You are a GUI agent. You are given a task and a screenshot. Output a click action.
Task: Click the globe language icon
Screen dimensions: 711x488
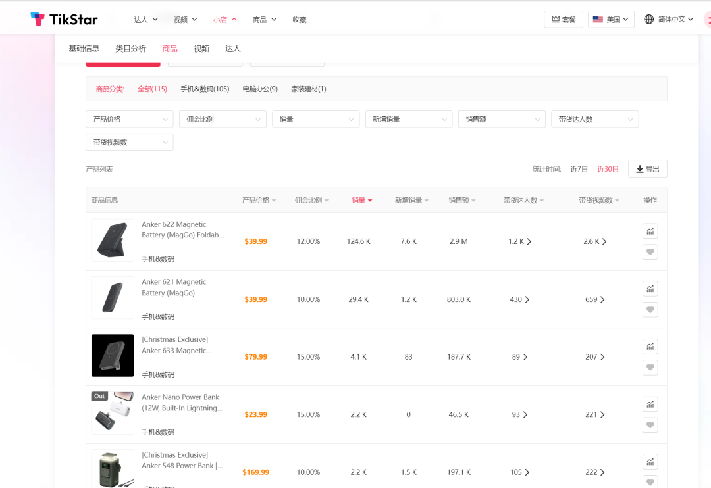649,19
